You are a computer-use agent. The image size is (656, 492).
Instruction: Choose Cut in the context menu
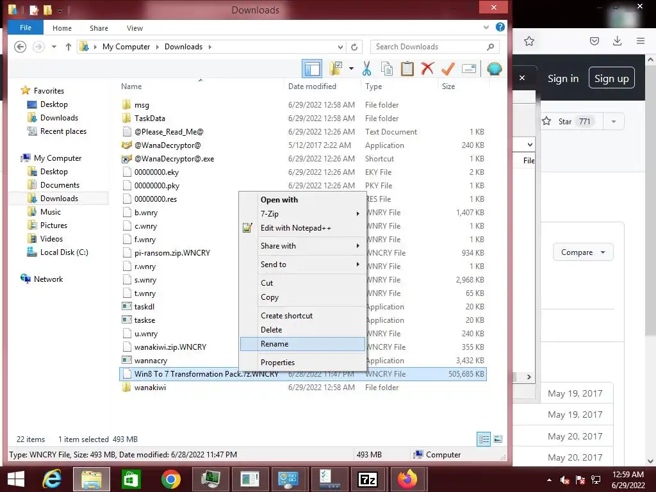point(303,283)
